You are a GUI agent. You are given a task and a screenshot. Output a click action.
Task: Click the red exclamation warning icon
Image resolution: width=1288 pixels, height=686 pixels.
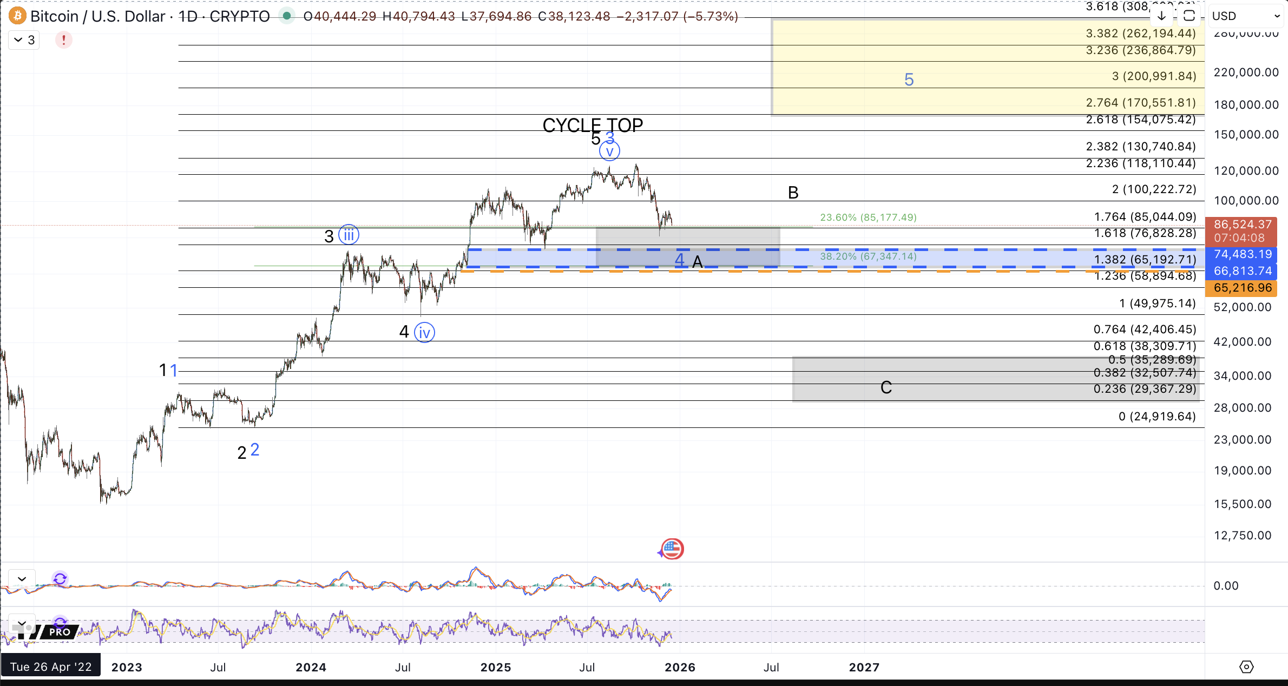(x=64, y=40)
